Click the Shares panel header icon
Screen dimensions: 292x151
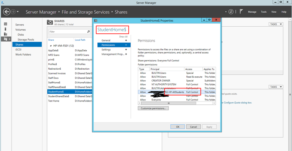[50, 22]
